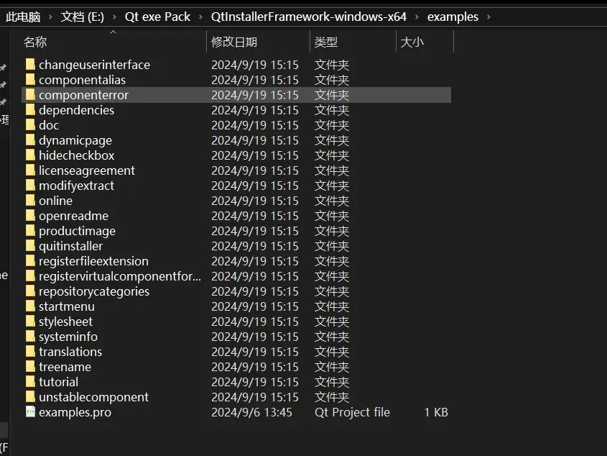Image resolution: width=607 pixels, height=456 pixels.
Task: Click the registerfileextension folder icon
Action: [x=31, y=261]
